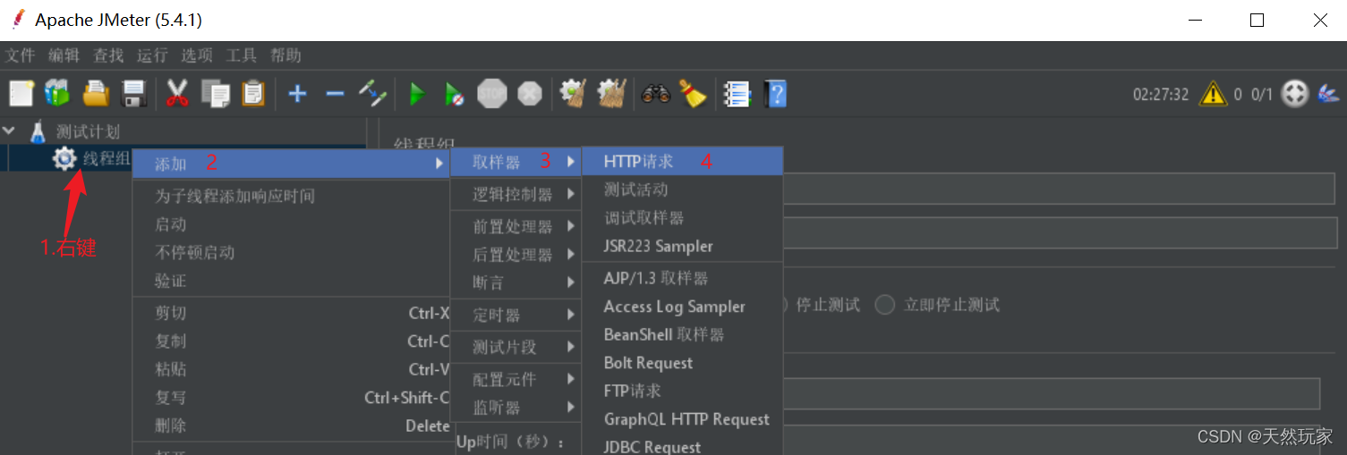
Task: Click the Clear broom icon
Action: pos(573,93)
